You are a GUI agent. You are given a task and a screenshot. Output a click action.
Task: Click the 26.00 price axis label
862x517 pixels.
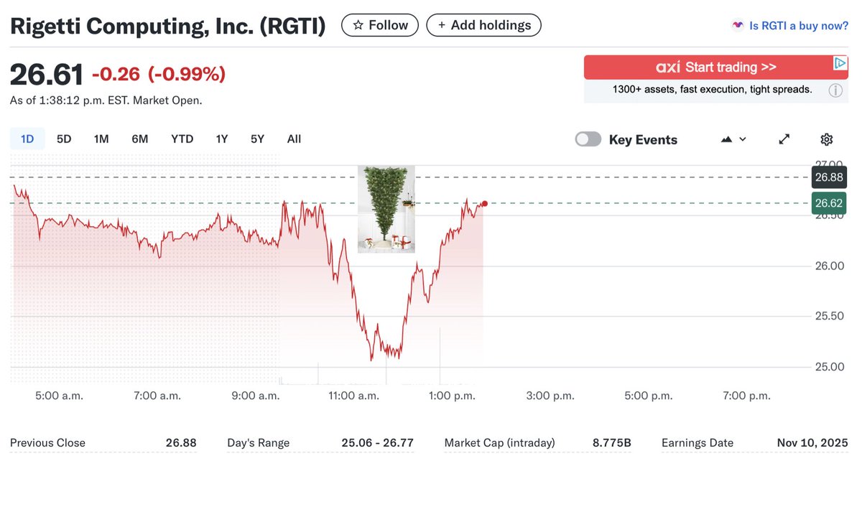829,266
